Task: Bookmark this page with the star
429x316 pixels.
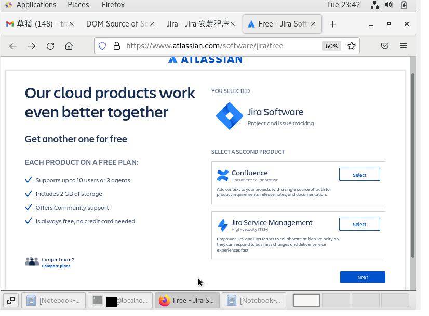Action: pyautogui.click(x=352, y=46)
